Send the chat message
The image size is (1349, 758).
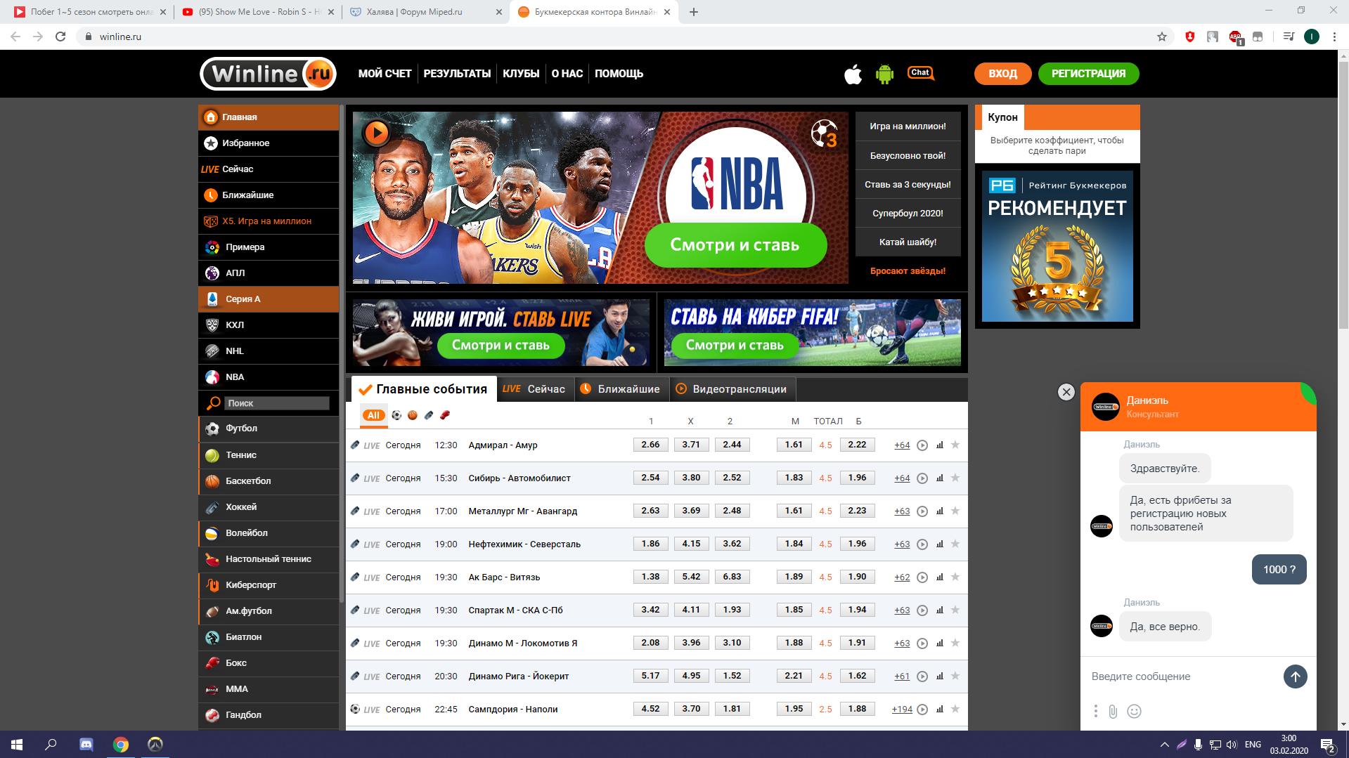point(1295,677)
